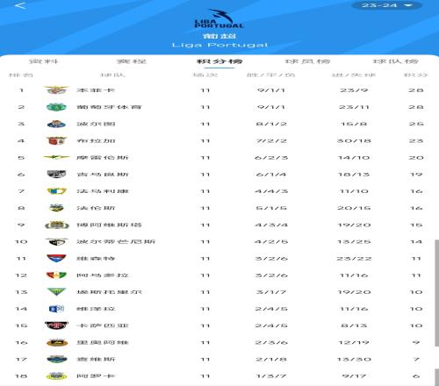
Task: Click the standings list scrollbar
Action: (x=436, y=293)
